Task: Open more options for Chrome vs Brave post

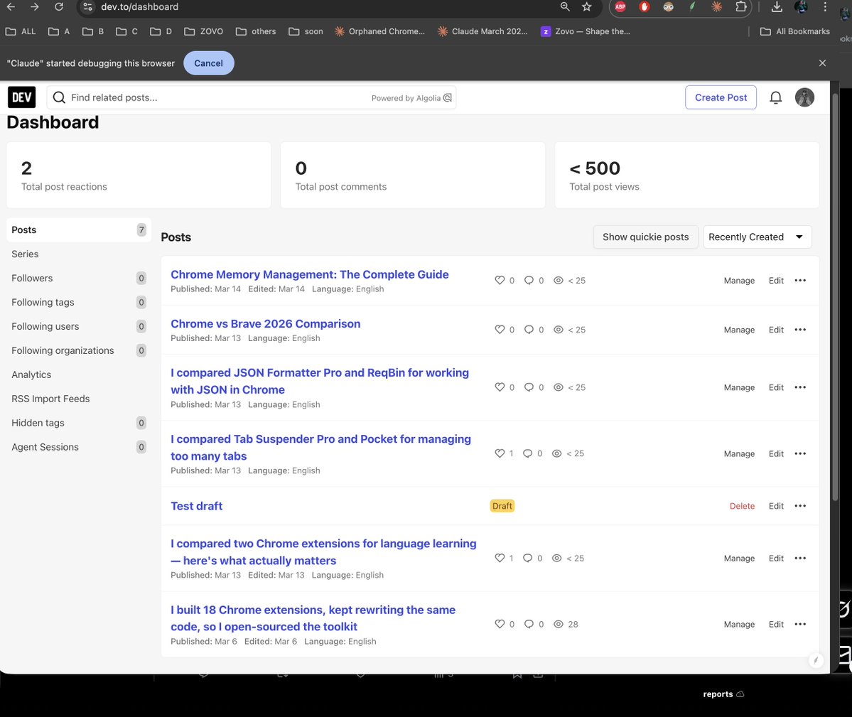Action: 800,330
